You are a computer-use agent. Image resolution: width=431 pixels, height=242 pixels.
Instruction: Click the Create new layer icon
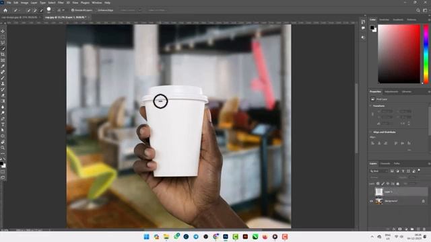418,229
